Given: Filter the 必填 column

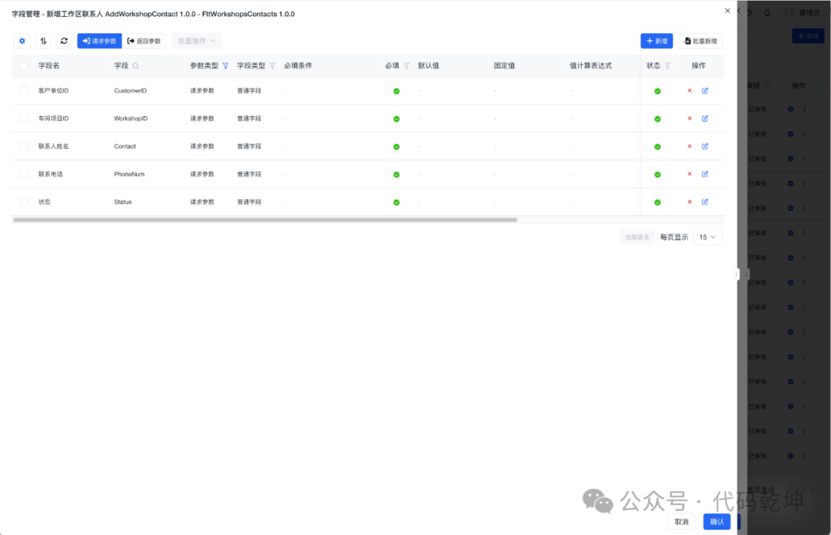Looking at the screenshot, I should click(406, 65).
